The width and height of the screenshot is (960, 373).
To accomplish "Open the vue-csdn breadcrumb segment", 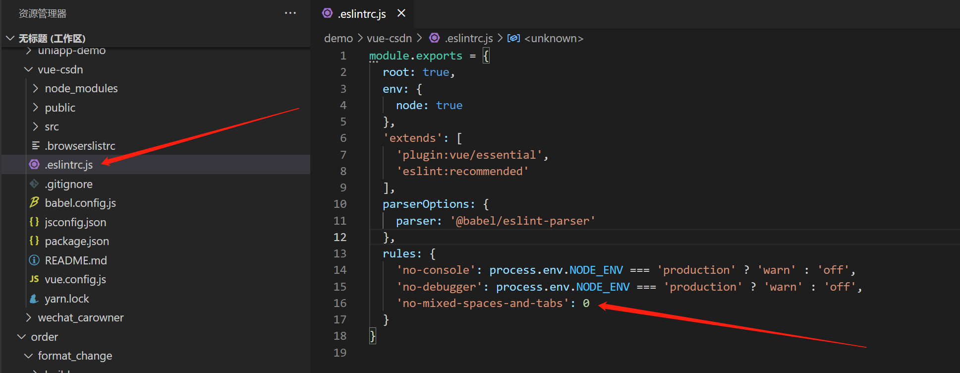I will pyautogui.click(x=389, y=38).
